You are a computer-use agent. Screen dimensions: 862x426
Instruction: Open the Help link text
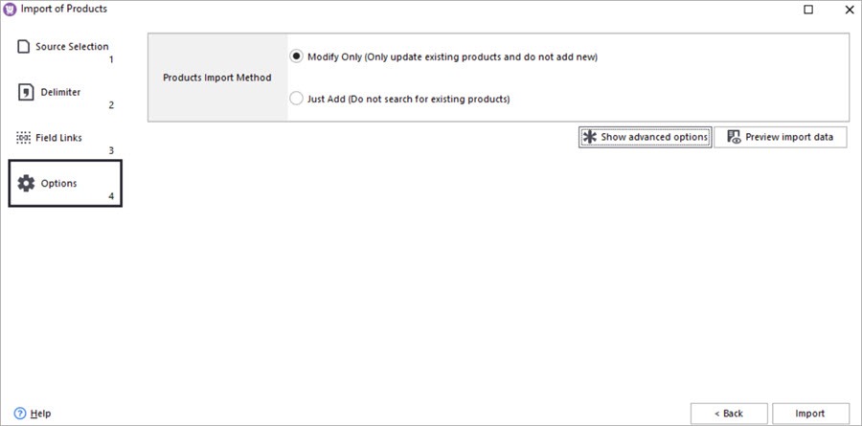tap(40, 414)
